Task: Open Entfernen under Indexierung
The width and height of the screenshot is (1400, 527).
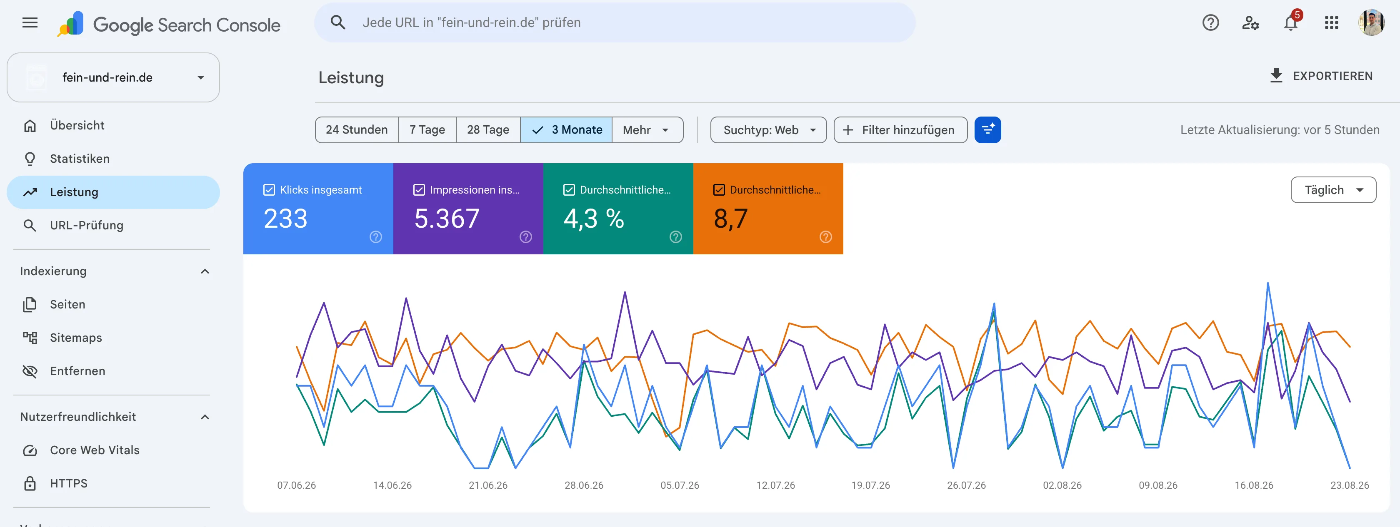Action: (113, 371)
